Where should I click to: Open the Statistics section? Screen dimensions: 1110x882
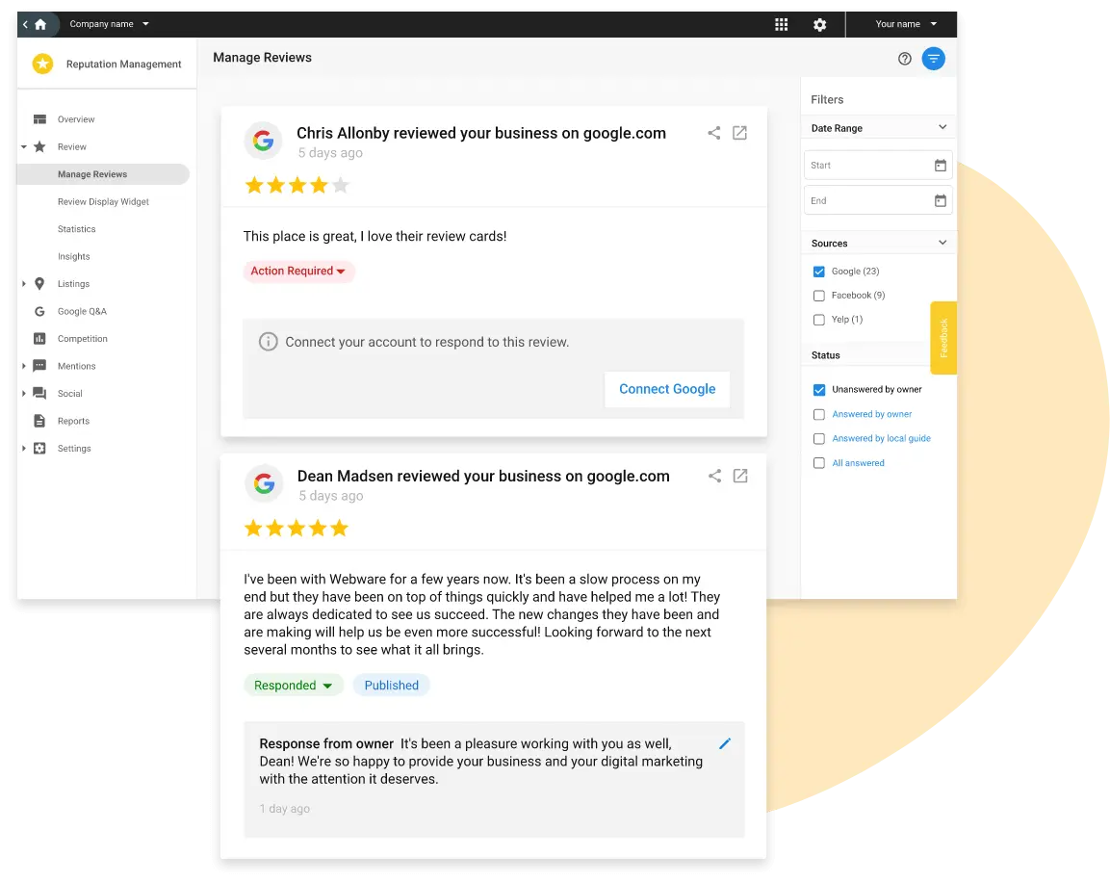[x=76, y=228]
